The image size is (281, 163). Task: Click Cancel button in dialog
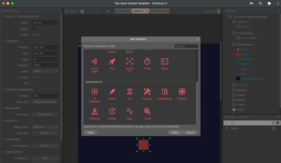tap(190, 132)
